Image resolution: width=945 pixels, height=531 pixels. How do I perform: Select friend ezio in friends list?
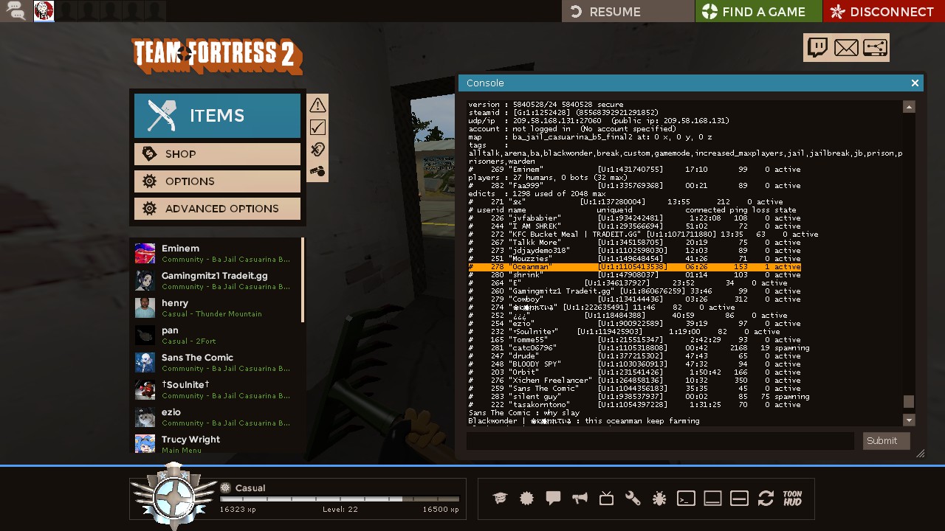point(217,417)
